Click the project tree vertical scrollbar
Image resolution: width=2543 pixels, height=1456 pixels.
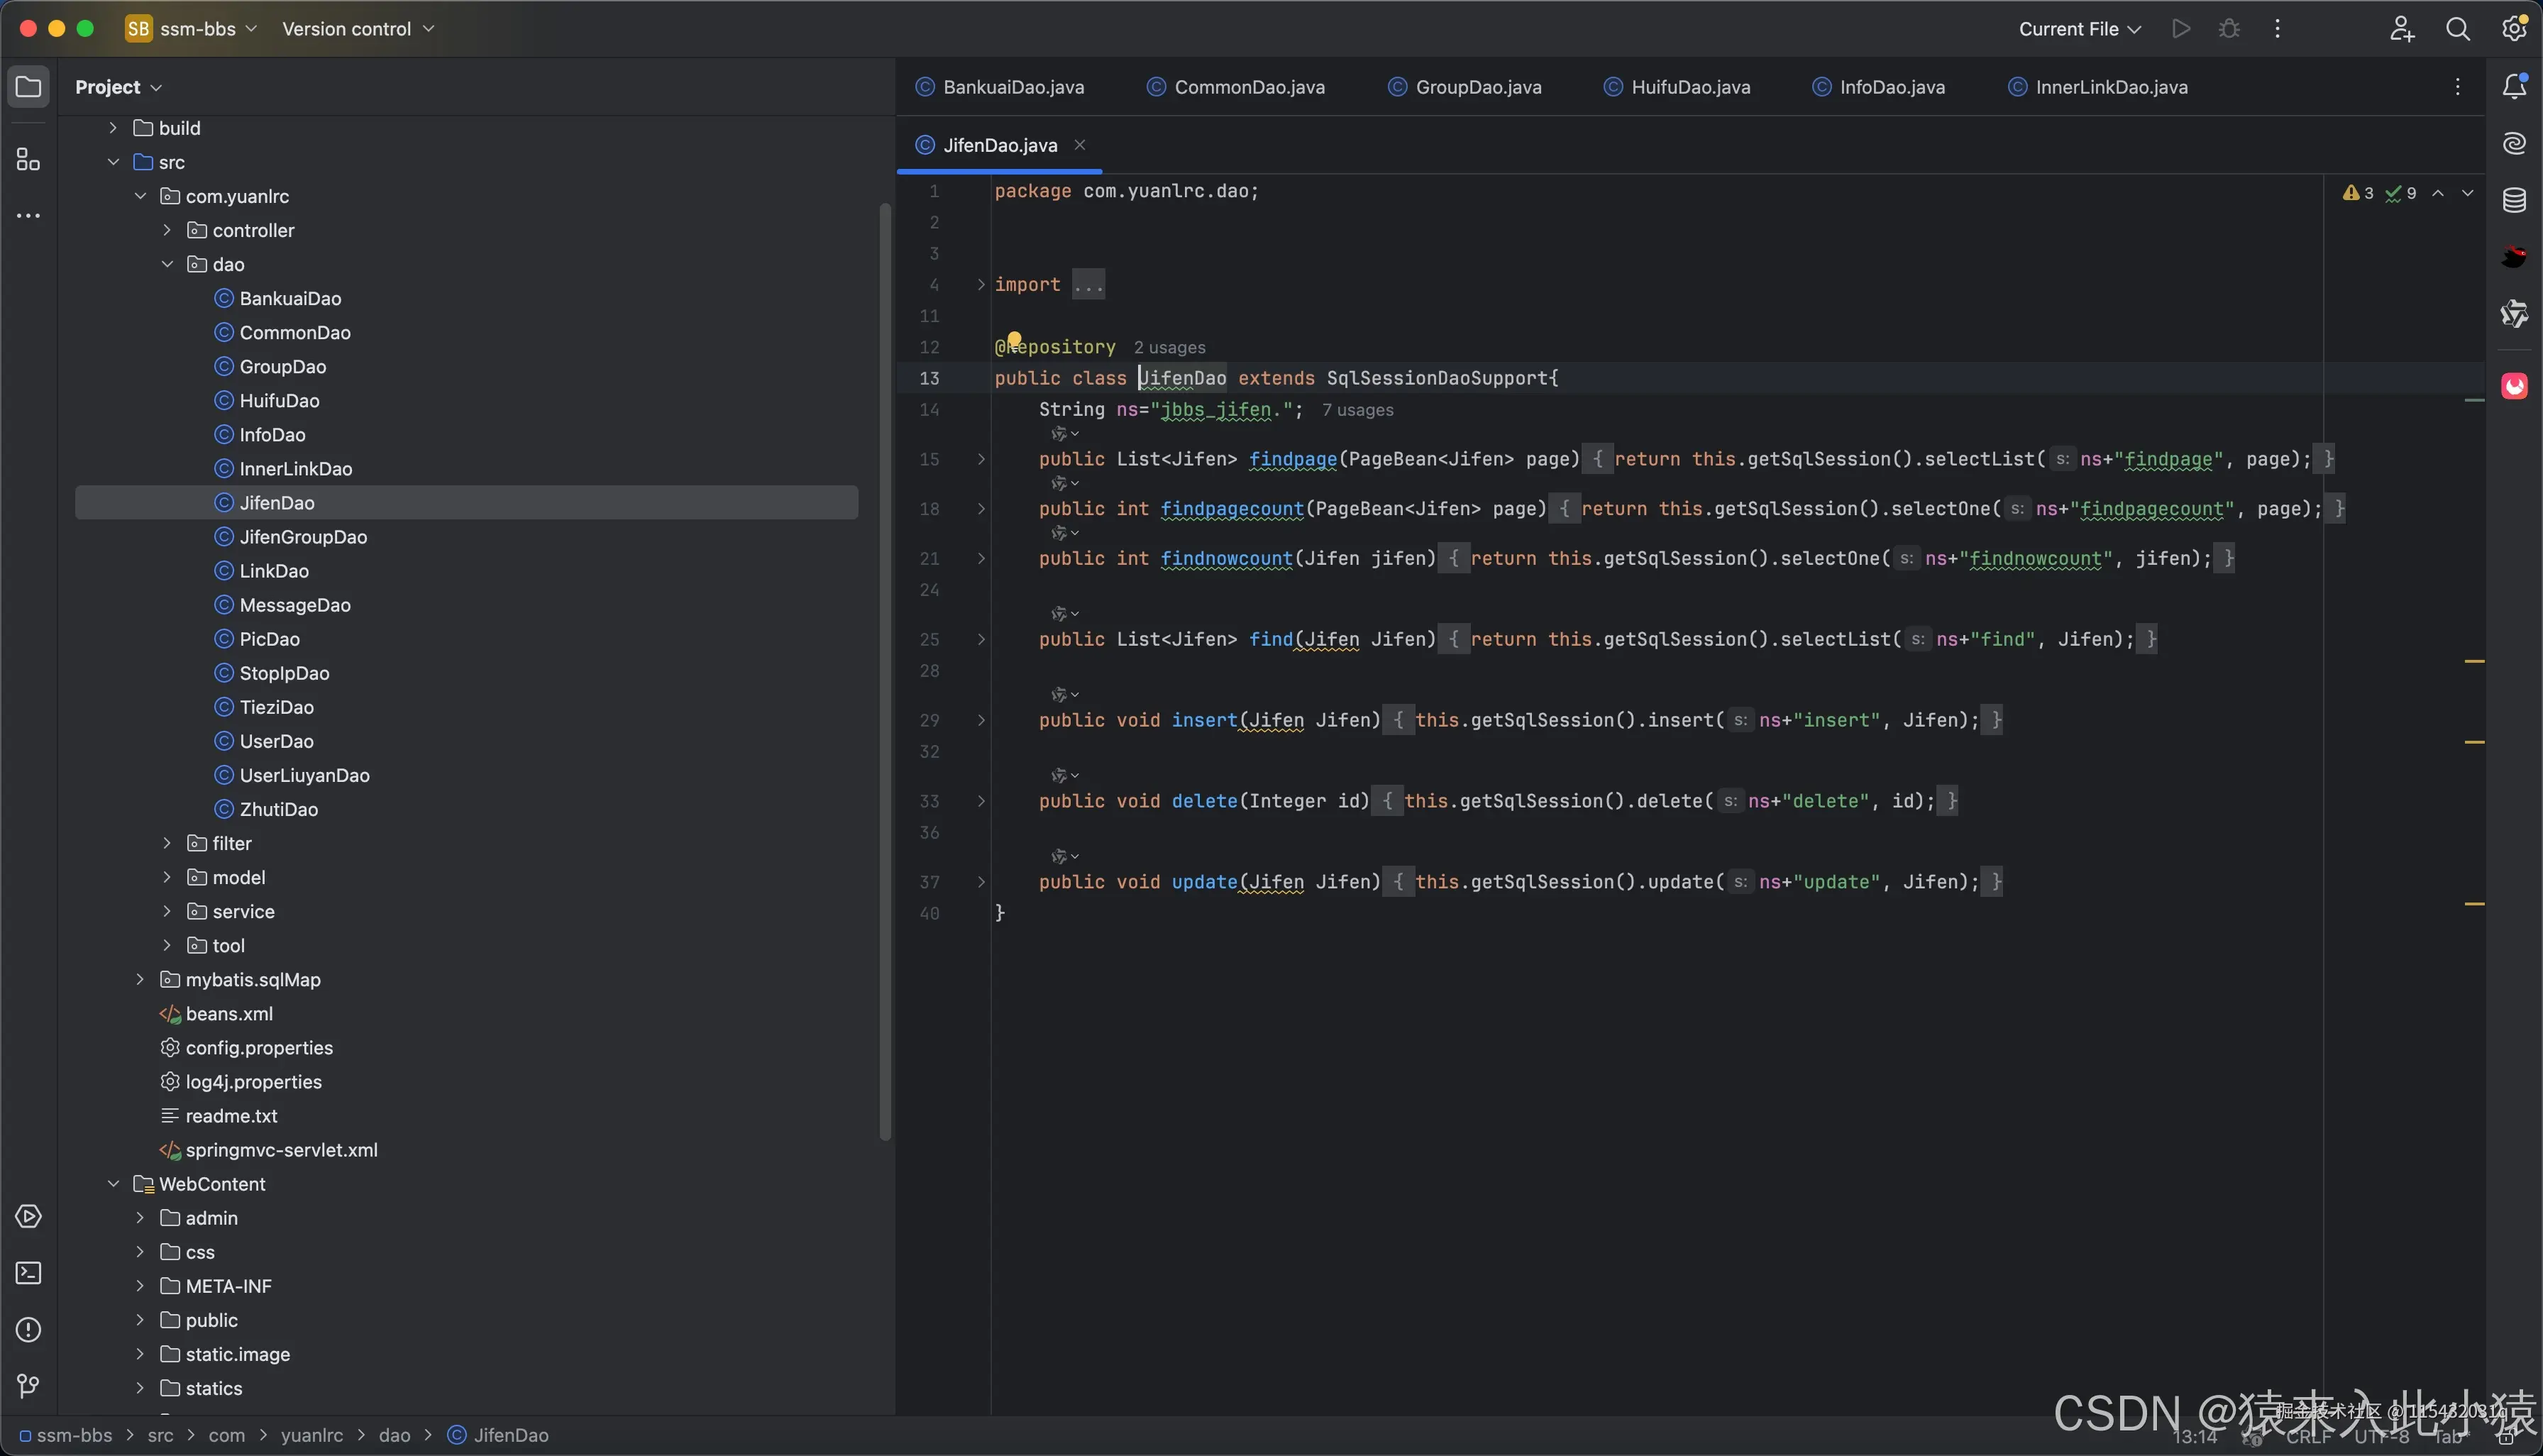[x=884, y=670]
